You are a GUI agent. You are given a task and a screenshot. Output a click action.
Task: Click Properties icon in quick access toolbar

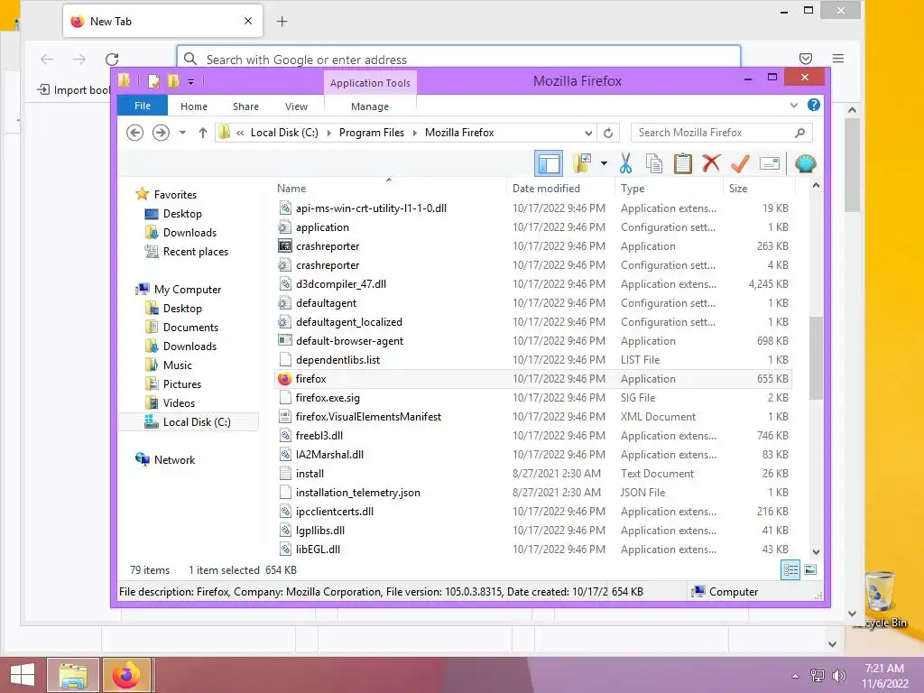click(153, 80)
